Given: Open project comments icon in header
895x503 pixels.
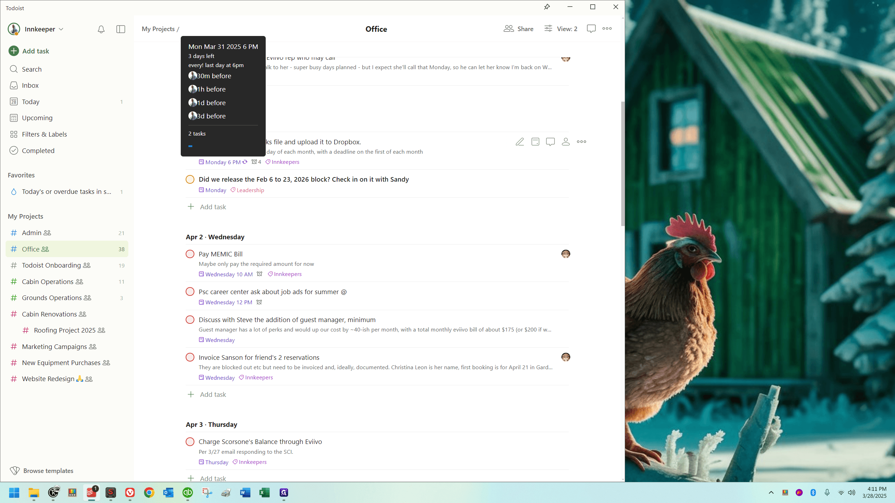Looking at the screenshot, I should [591, 29].
